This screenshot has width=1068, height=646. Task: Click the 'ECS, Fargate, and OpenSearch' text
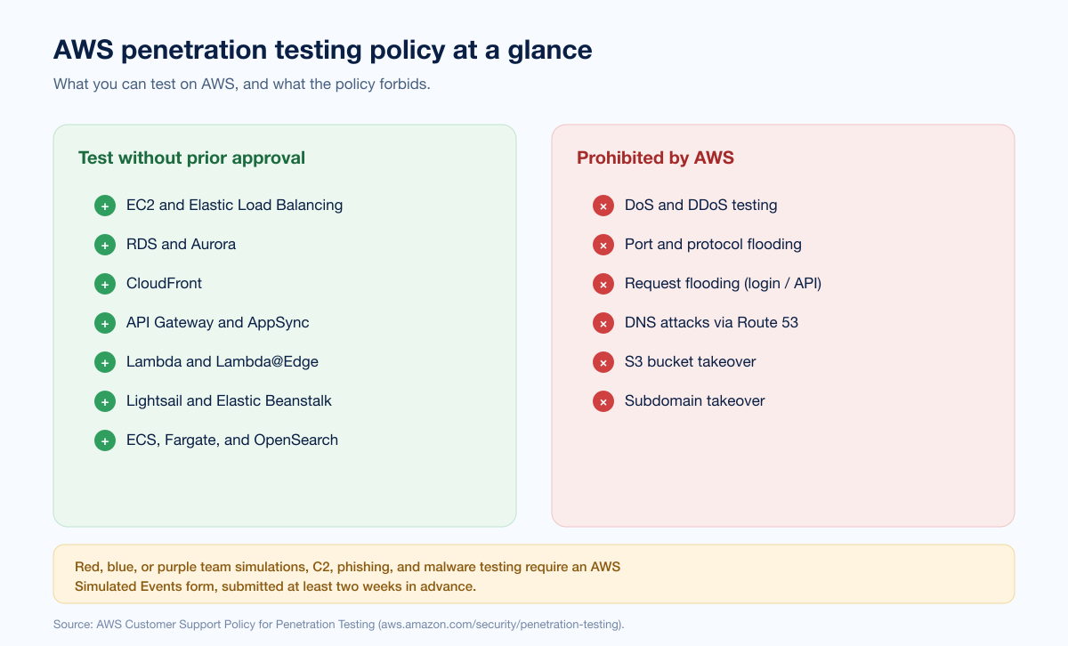pyautogui.click(x=232, y=440)
